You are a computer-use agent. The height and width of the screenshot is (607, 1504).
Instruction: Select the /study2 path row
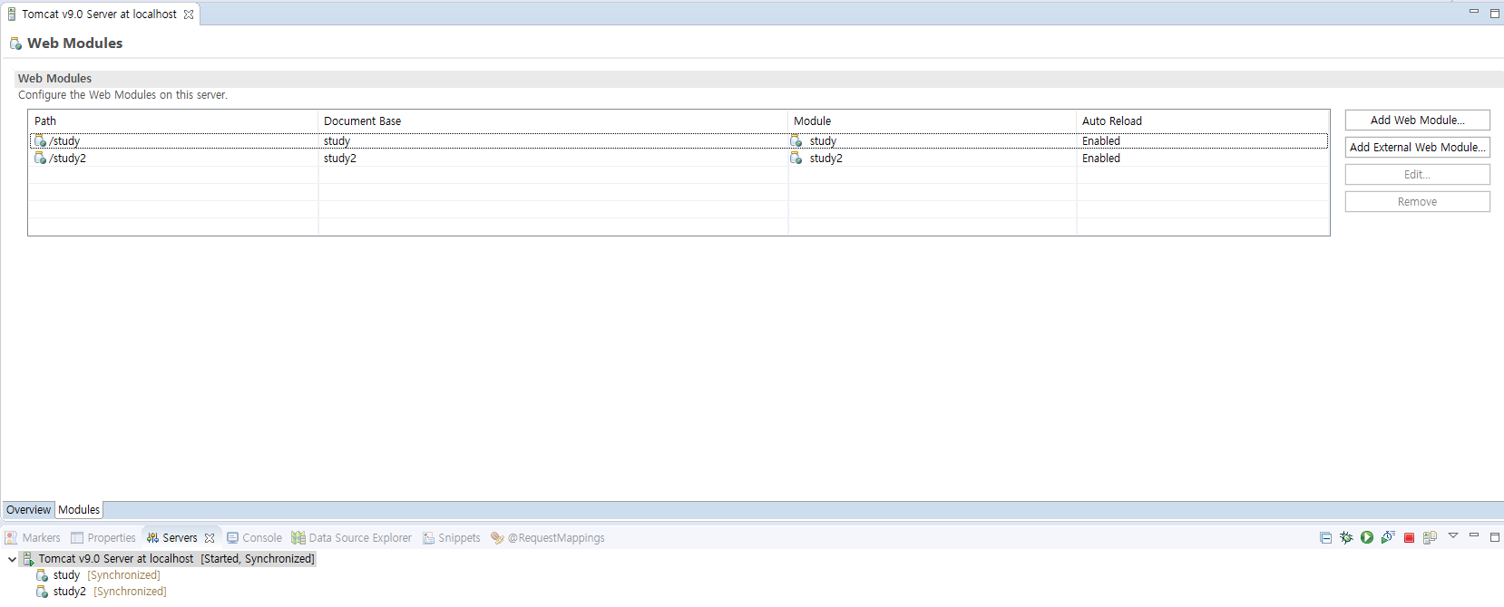pos(679,158)
